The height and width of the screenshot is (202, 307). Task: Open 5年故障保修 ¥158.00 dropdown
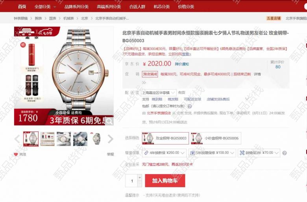coord(212,153)
